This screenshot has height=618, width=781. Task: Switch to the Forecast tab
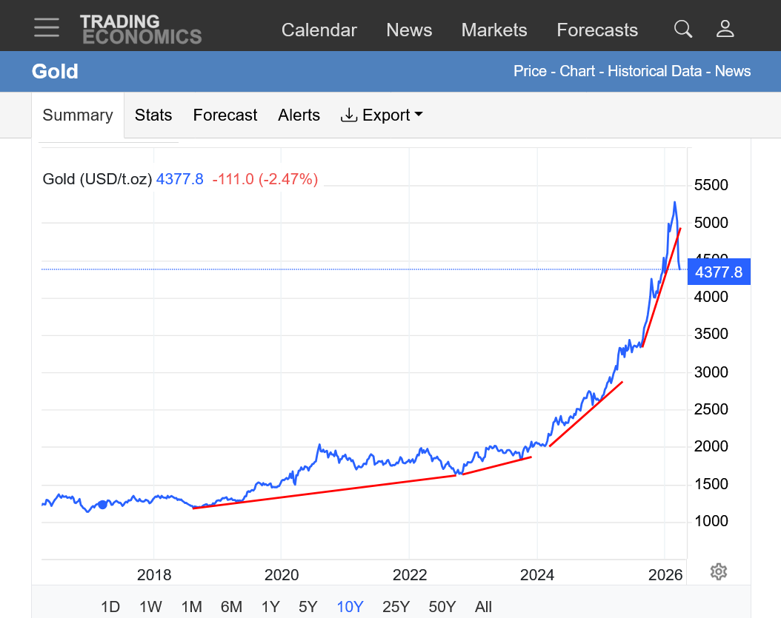[225, 115]
